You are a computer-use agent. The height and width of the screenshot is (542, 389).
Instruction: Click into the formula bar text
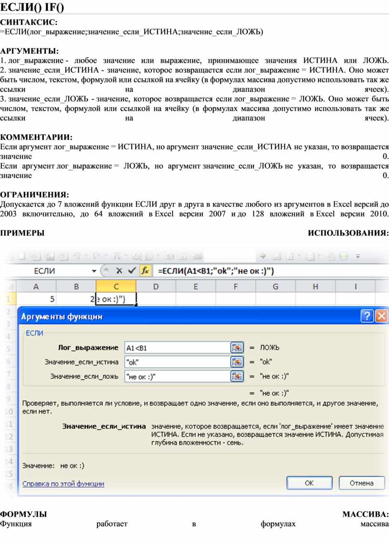[x=216, y=271]
